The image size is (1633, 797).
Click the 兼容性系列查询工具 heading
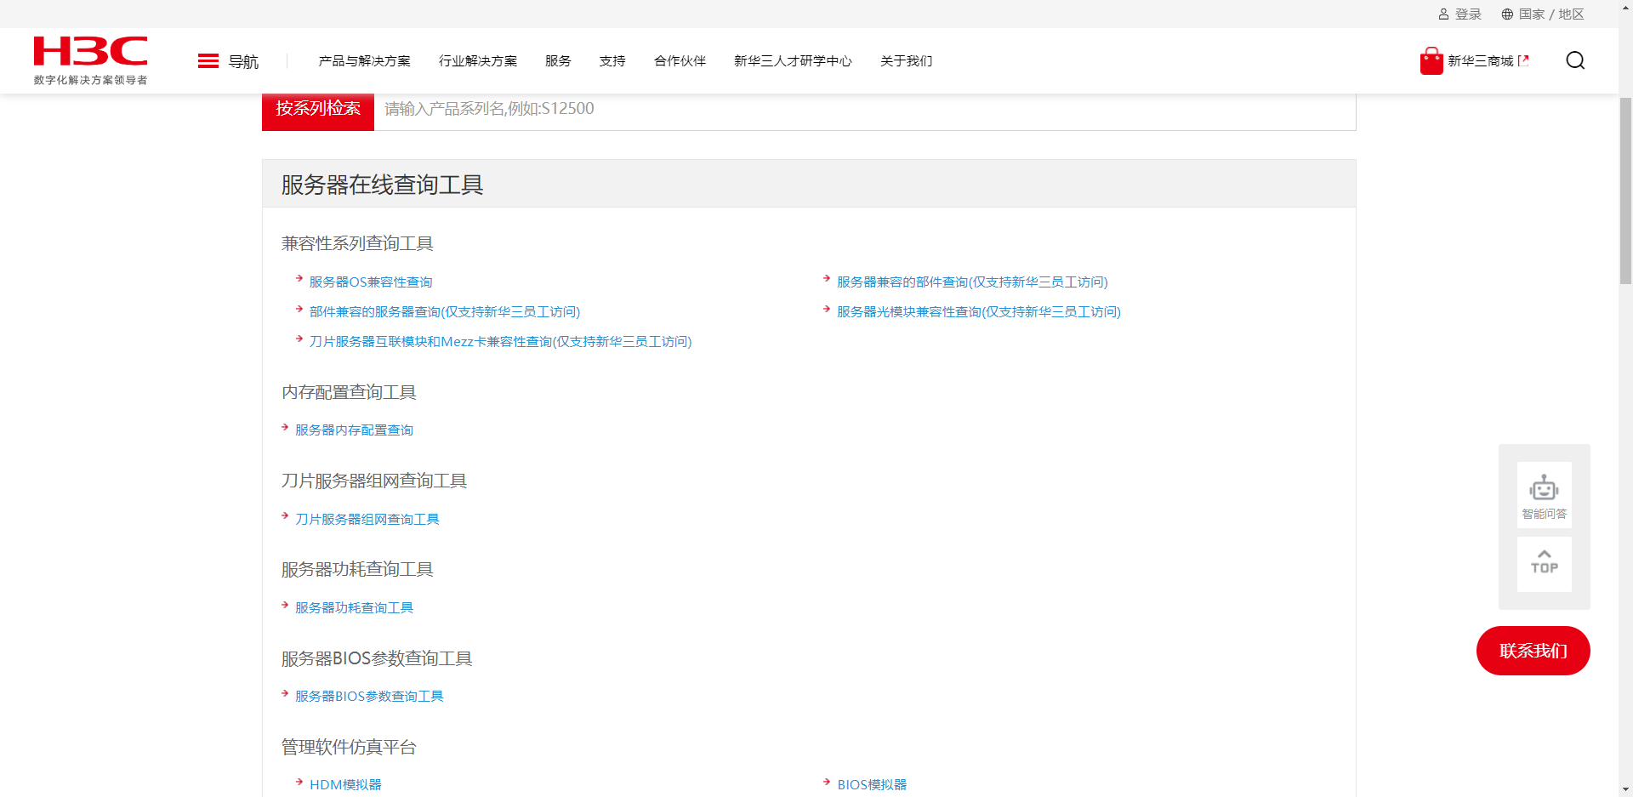click(x=357, y=244)
